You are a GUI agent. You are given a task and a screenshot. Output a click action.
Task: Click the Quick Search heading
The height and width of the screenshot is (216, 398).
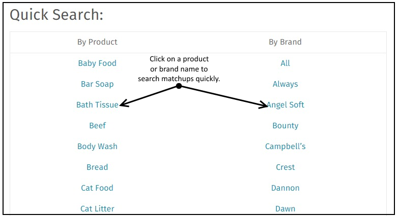(x=56, y=15)
